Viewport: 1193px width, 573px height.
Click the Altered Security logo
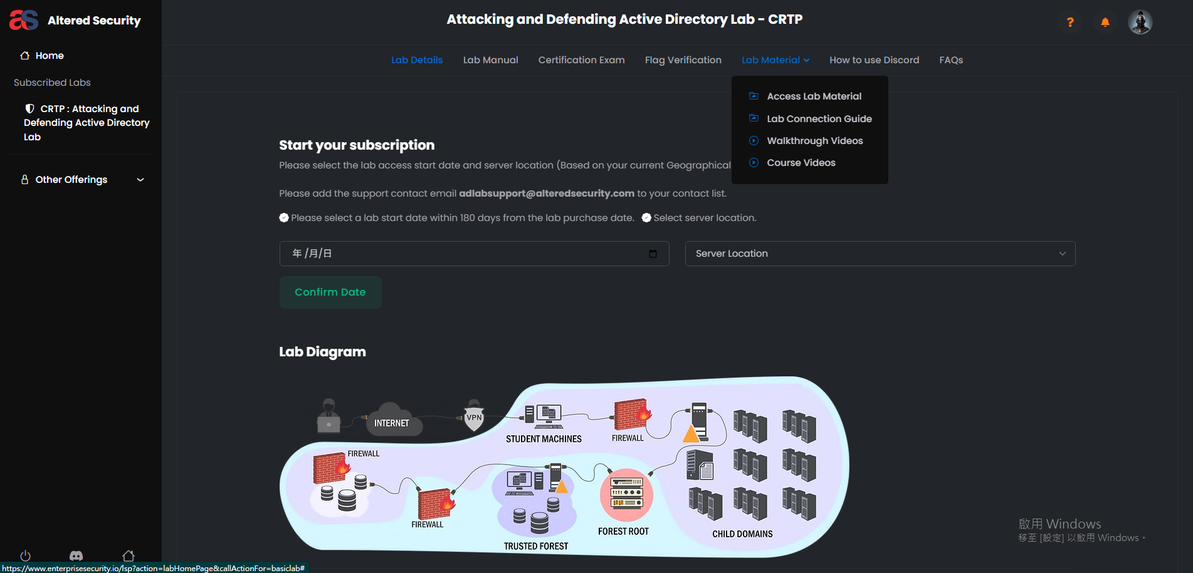click(75, 20)
